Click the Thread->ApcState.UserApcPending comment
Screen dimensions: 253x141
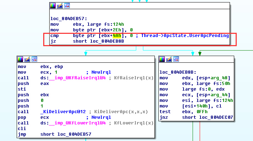[185, 36]
